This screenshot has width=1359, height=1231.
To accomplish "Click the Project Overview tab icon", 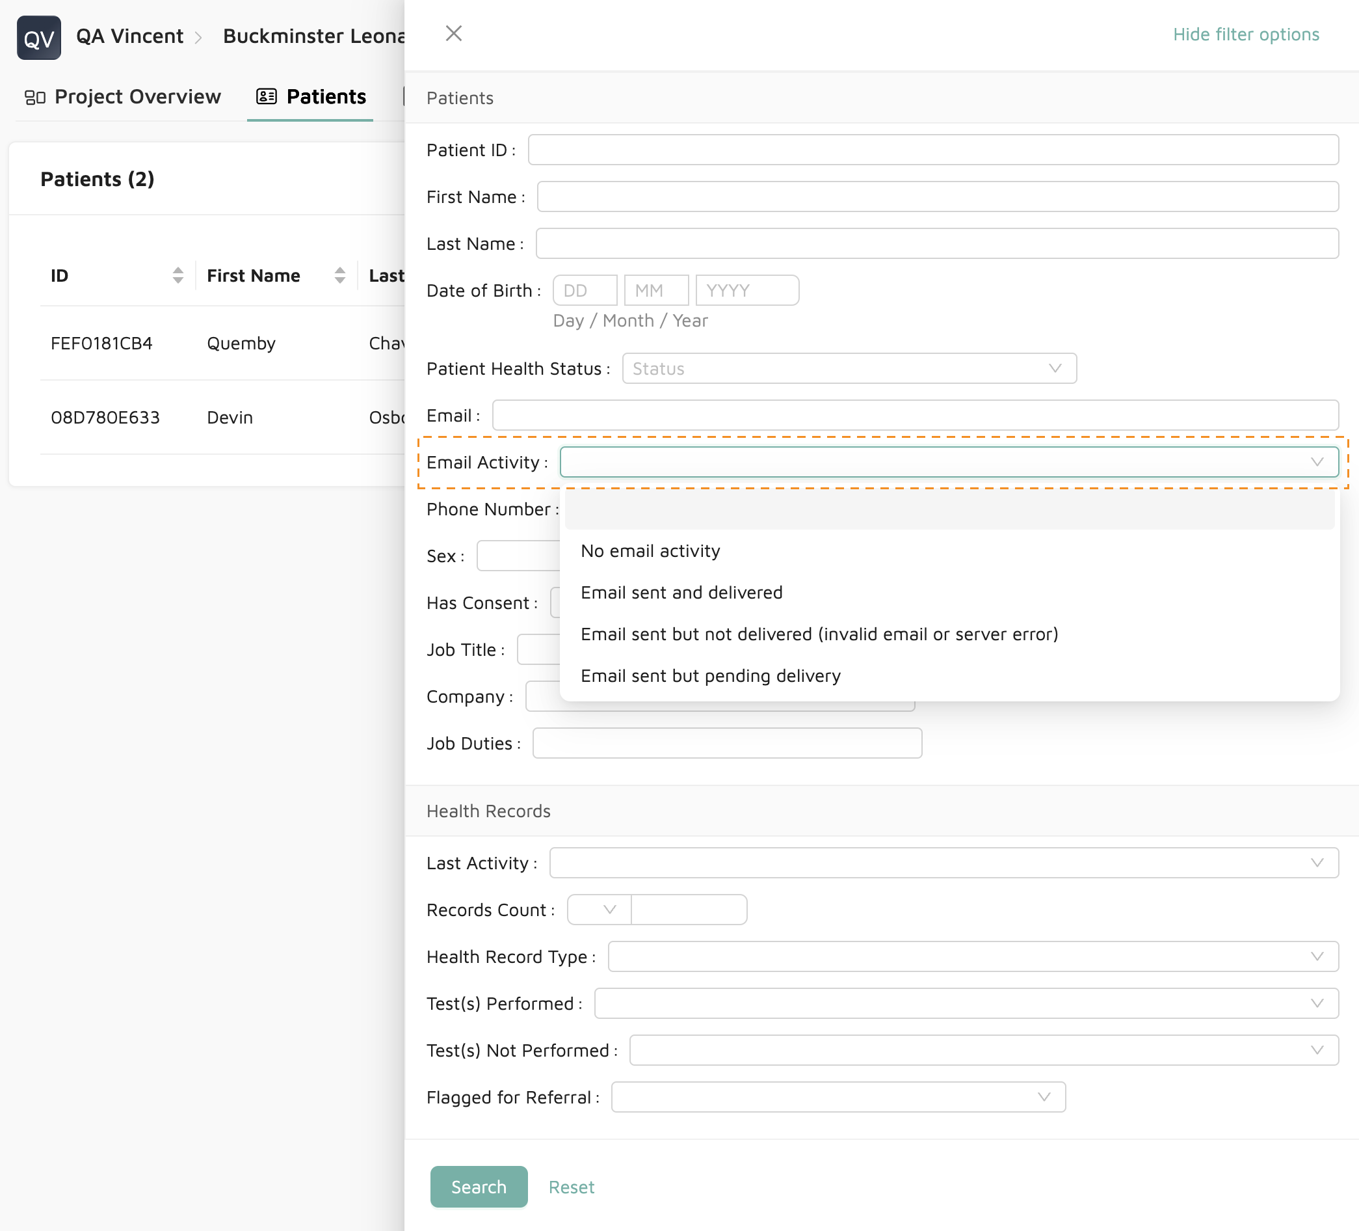I will [x=34, y=97].
